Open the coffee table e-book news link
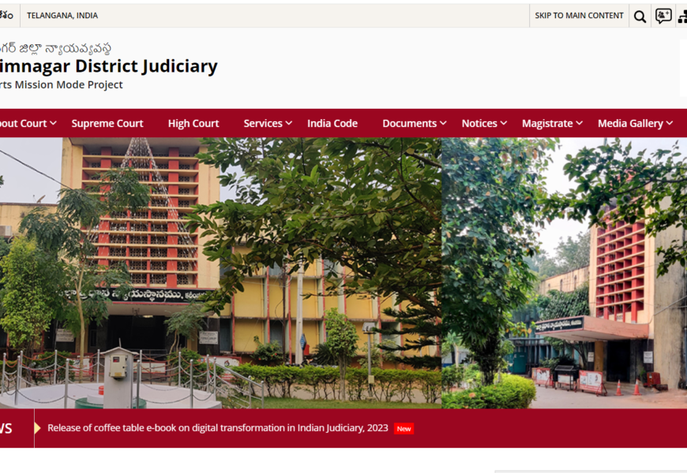 (x=218, y=428)
